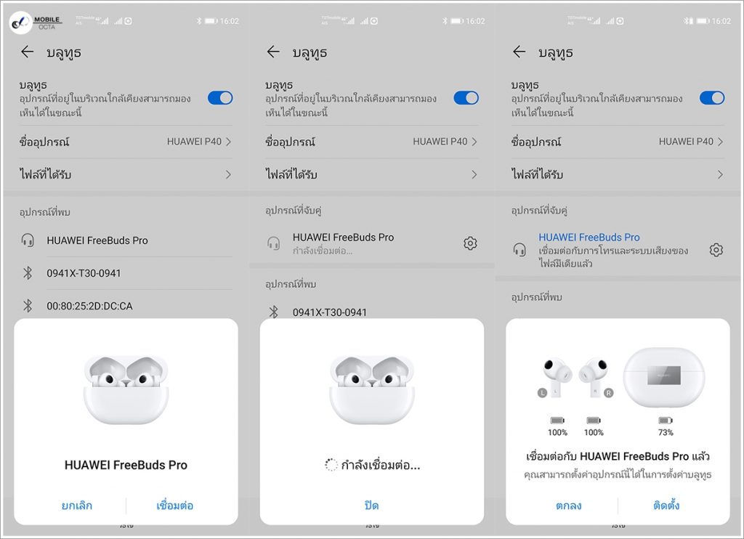Image resolution: width=744 pixels, height=539 pixels.
Task: Tap Bluetooth icon beside 00:80:25:2D:DC:CA device
Action: click(28, 306)
